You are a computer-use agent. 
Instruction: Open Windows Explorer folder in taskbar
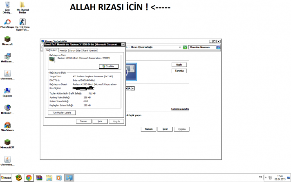[x=49, y=178]
